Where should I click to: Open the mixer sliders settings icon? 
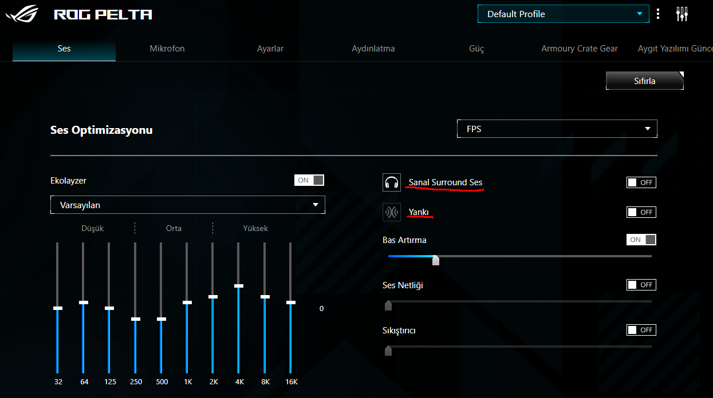click(682, 14)
